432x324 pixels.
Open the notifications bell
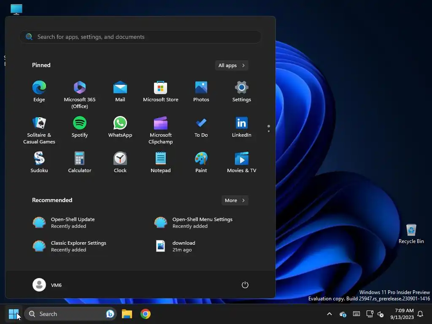point(421,314)
